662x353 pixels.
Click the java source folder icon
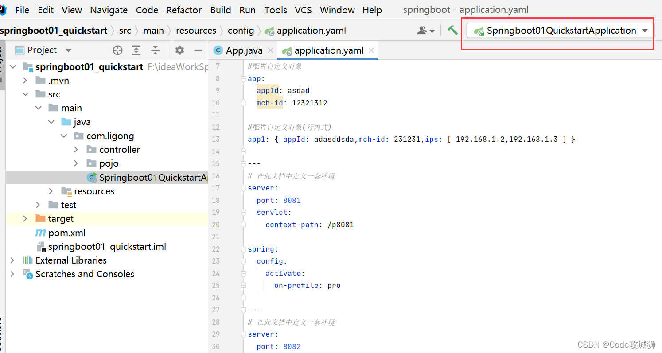(x=66, y=122)
